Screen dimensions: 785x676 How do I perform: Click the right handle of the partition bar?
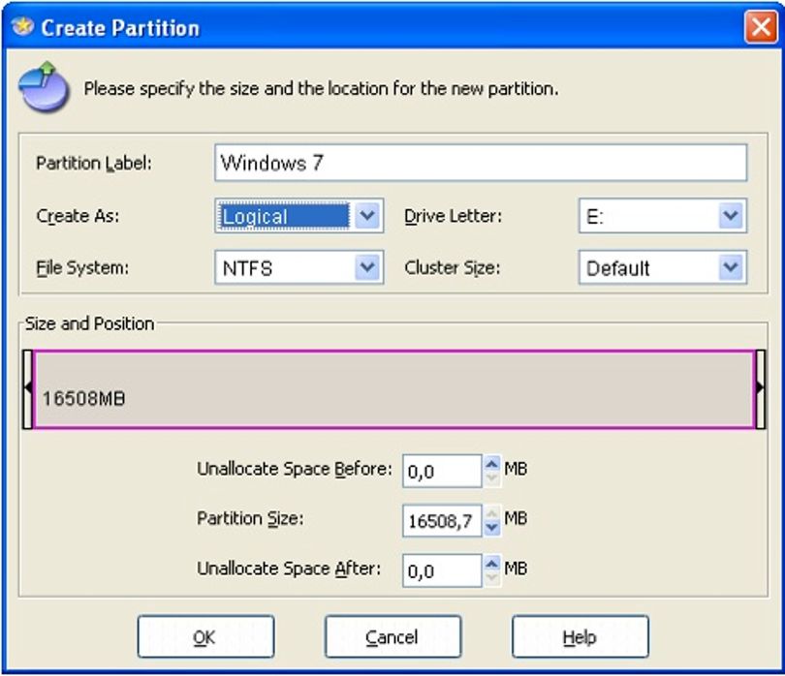pyautogui.click(x=760, y=388)
